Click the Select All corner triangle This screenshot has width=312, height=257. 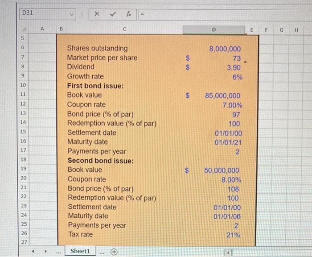coord(24,29)
